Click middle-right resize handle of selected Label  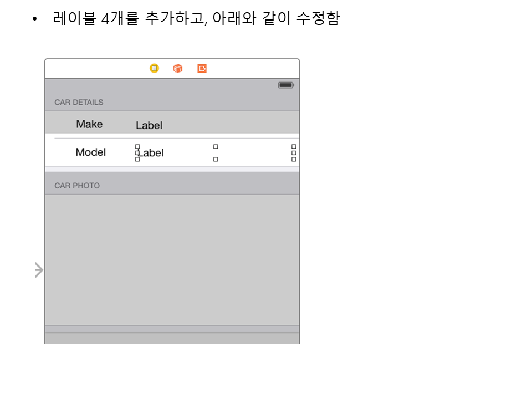point(294,153)
